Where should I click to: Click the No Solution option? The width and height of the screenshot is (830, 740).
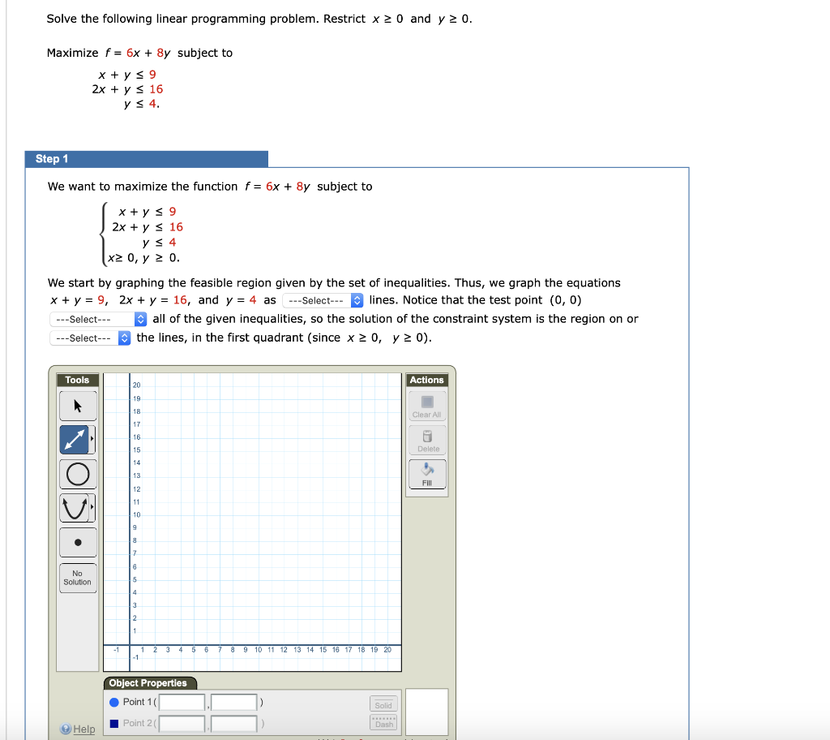[x=77, y=577]
